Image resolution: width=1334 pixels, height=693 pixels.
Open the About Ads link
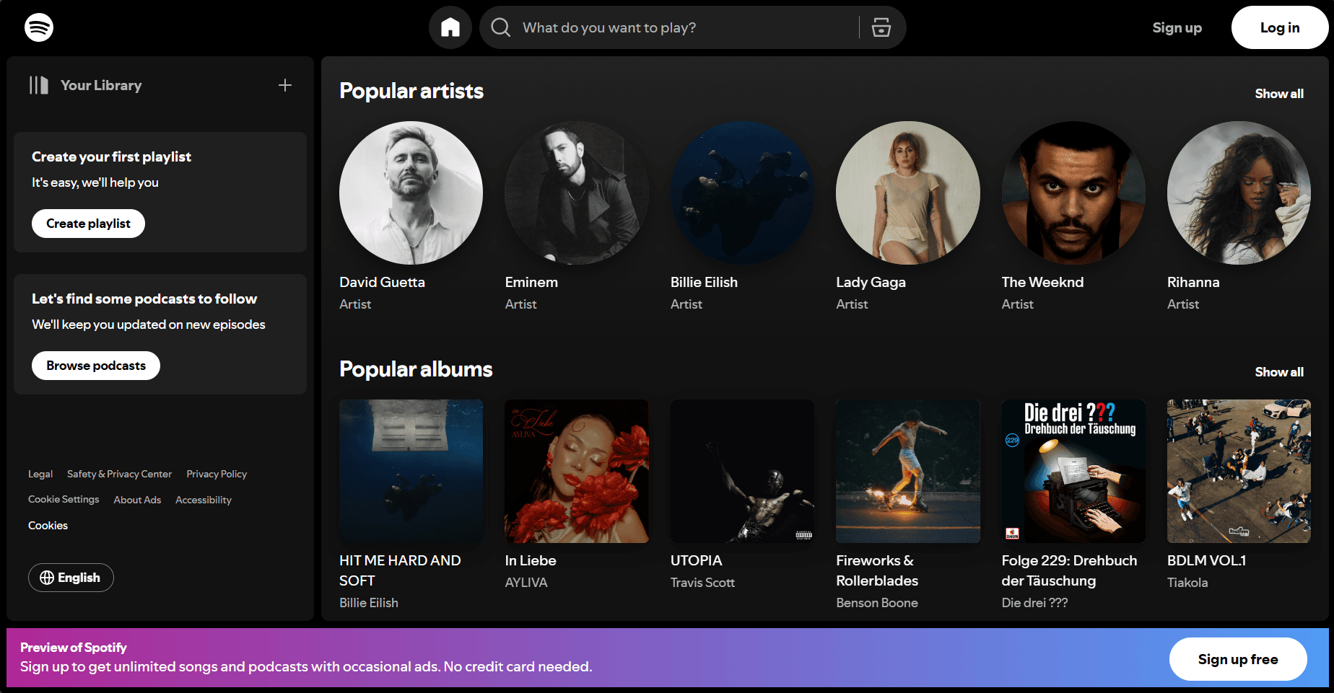(x=137, y=500)
